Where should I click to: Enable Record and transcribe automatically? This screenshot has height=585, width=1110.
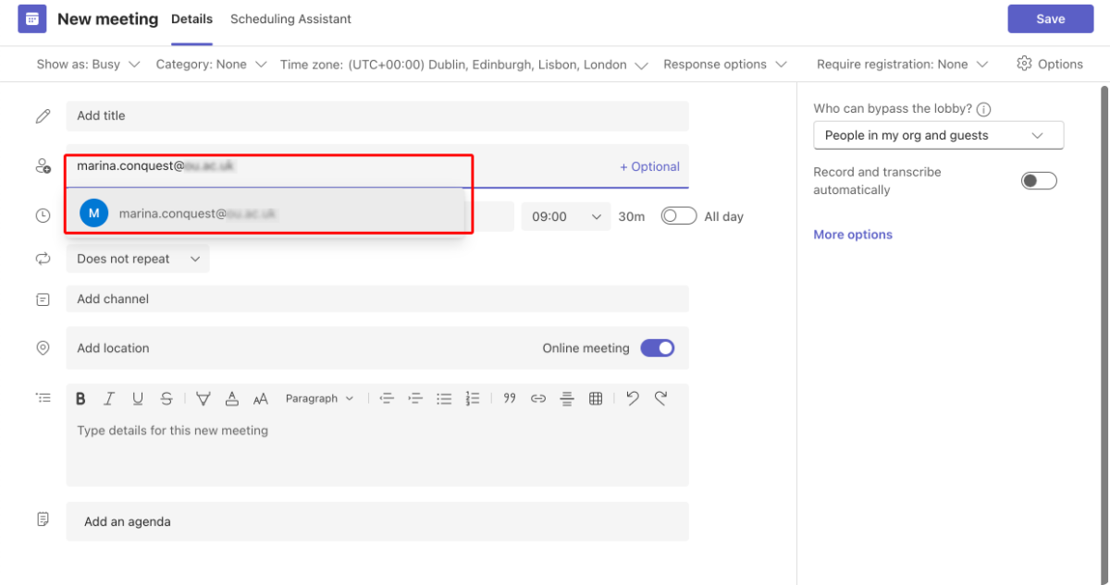click(x=1039, y=180)
